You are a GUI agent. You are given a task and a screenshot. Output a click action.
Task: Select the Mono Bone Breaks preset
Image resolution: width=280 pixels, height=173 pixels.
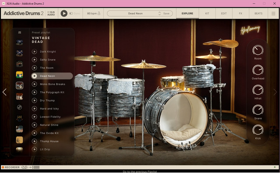click(x=52, y=84)
